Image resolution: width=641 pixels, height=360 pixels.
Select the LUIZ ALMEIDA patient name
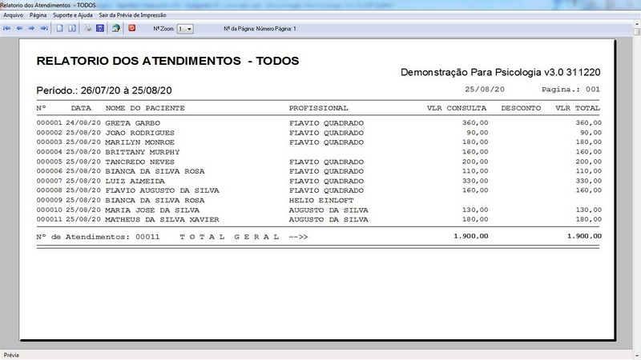[x=135, y=182]
